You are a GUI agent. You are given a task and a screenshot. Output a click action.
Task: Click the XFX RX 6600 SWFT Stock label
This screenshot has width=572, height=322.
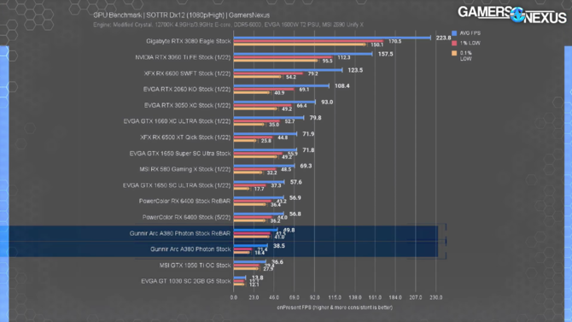187,73
